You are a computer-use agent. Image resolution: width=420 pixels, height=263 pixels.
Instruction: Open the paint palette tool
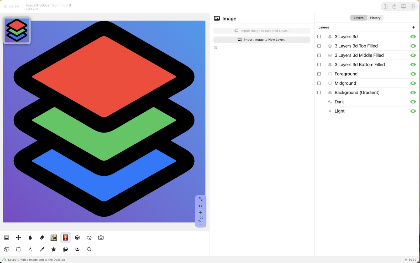[7, 249]
